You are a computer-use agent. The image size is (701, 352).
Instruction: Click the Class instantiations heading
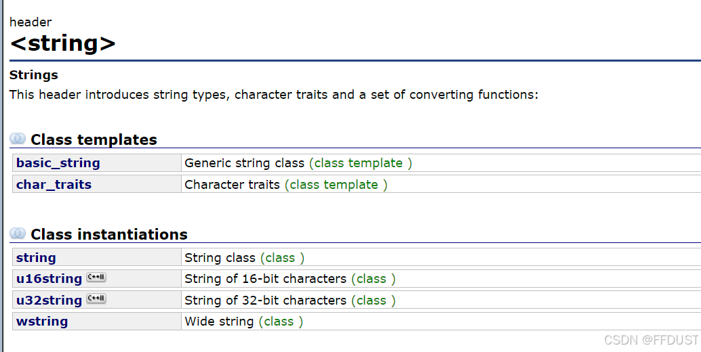[x=109, y=234]
